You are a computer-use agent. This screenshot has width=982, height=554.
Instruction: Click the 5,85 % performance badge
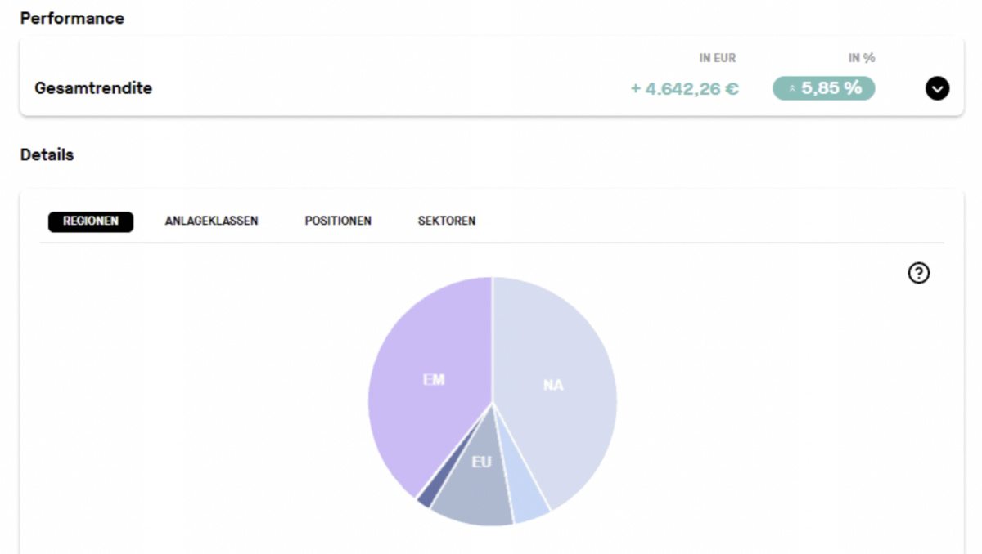(x=823, y=87)
